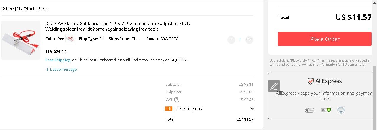Increase item quantity with plus button
The image size is (377, 130).
[249, 39]
